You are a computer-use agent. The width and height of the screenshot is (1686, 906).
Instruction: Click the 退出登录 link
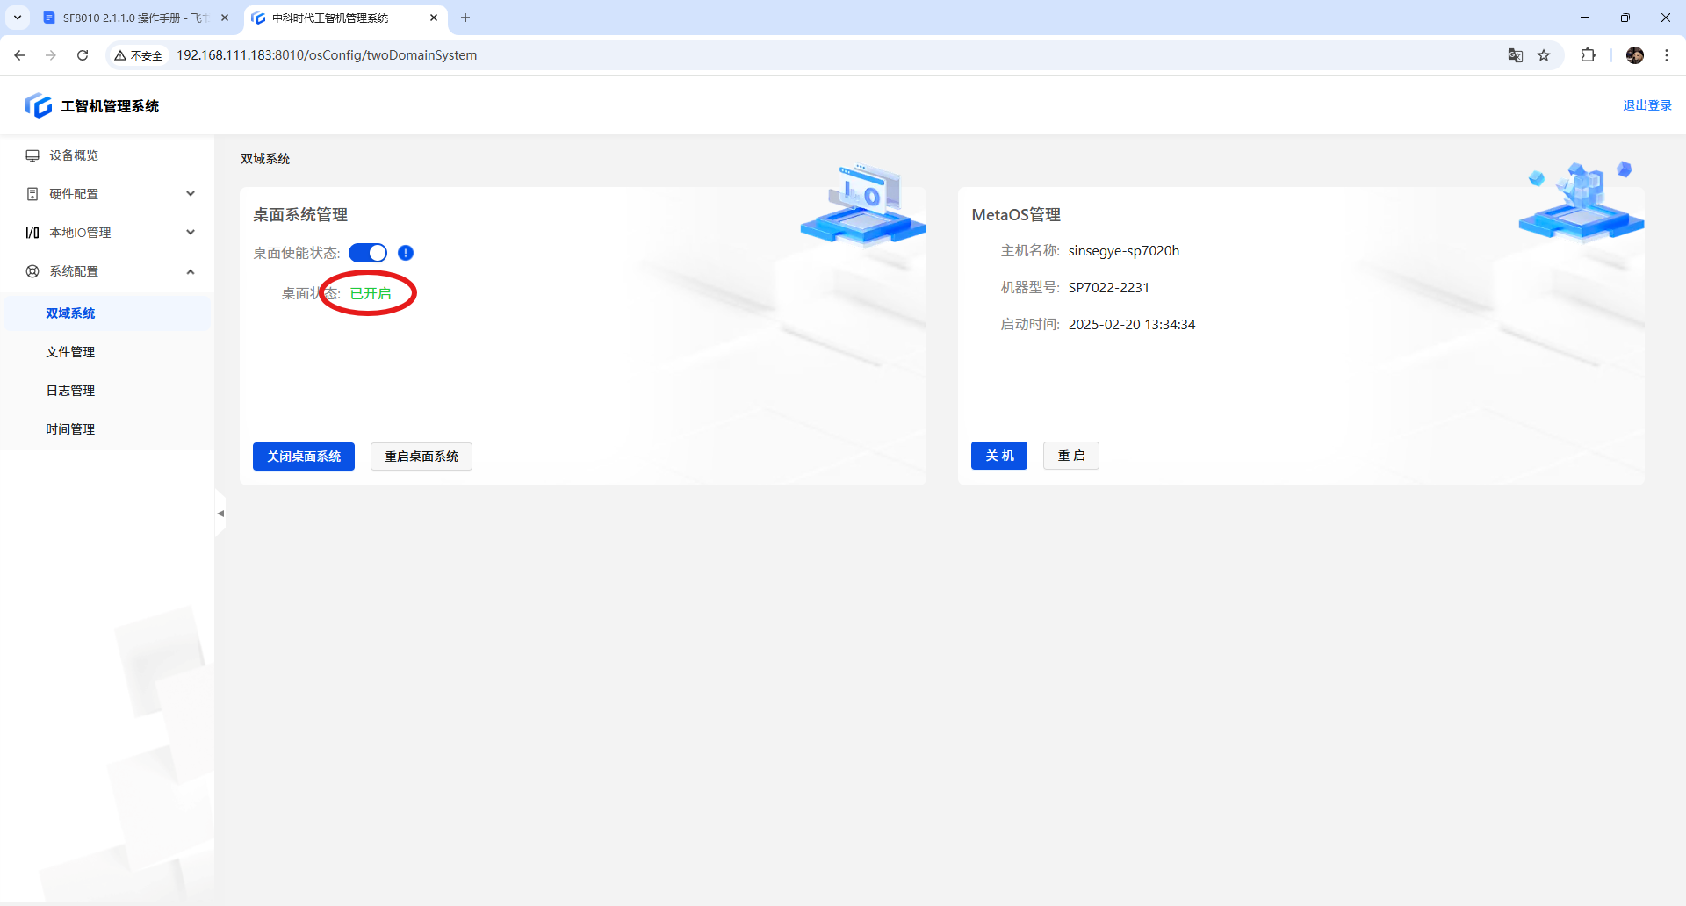click(x=1647, y=105)
